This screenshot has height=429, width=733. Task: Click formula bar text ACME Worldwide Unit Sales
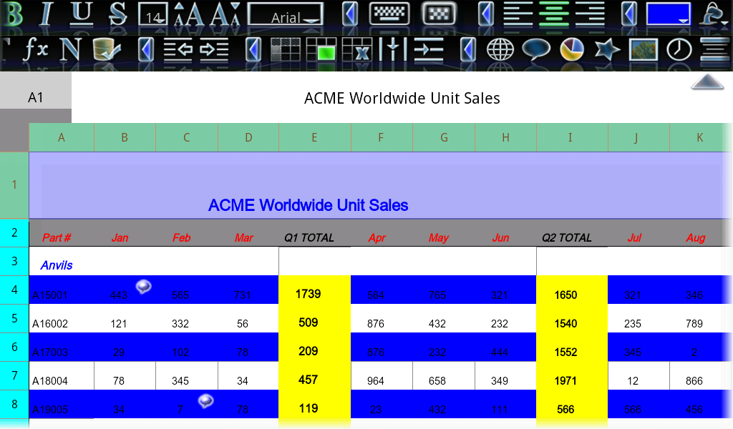tap(402, 98)
